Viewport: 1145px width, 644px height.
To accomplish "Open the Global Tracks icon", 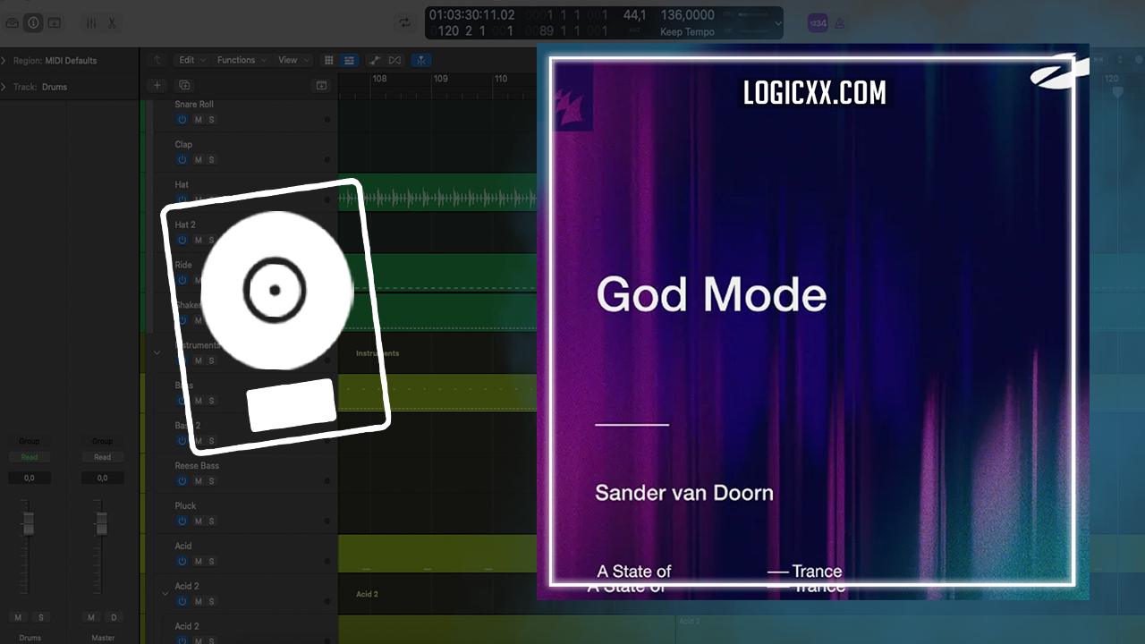I will (x=321, y=86).
